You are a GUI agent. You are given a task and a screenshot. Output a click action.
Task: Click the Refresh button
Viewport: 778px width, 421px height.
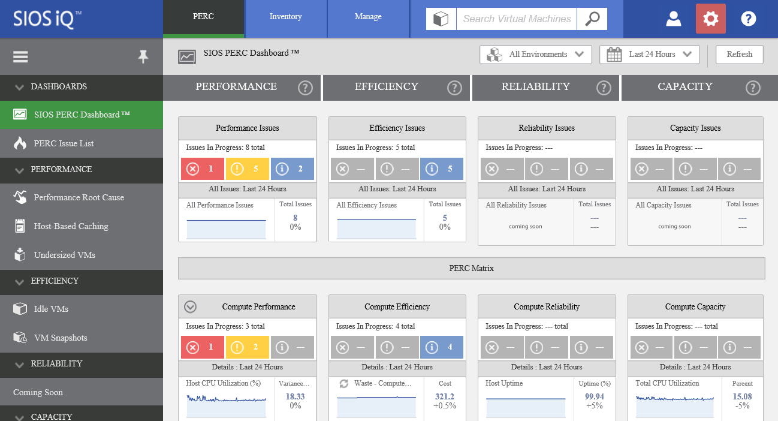pyautogui.click(x=740, y=55)
